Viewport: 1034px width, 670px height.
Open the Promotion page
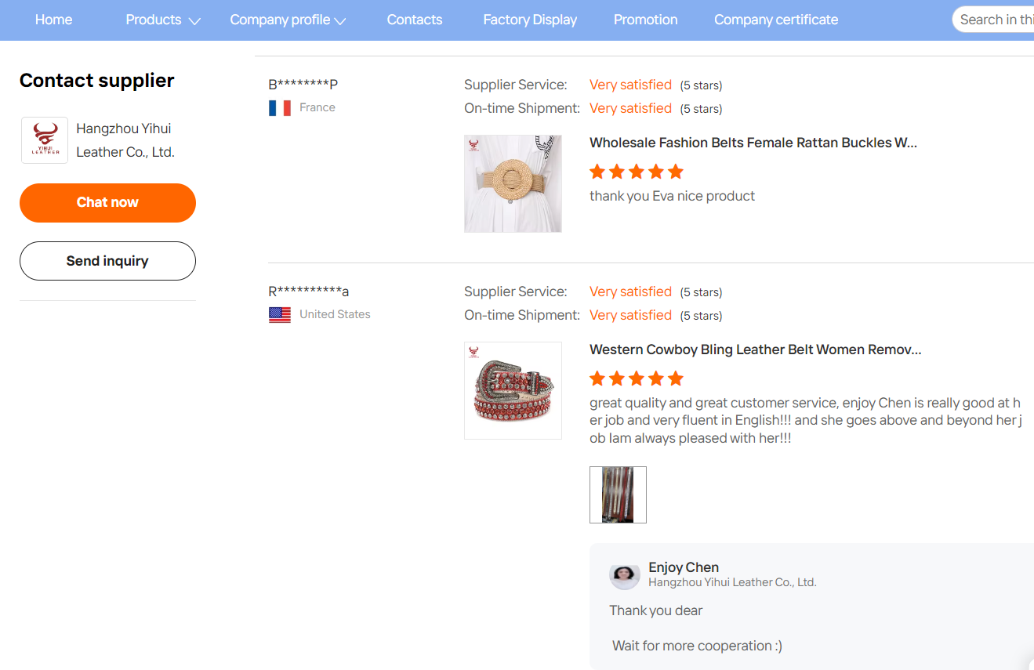click(646, 20)
